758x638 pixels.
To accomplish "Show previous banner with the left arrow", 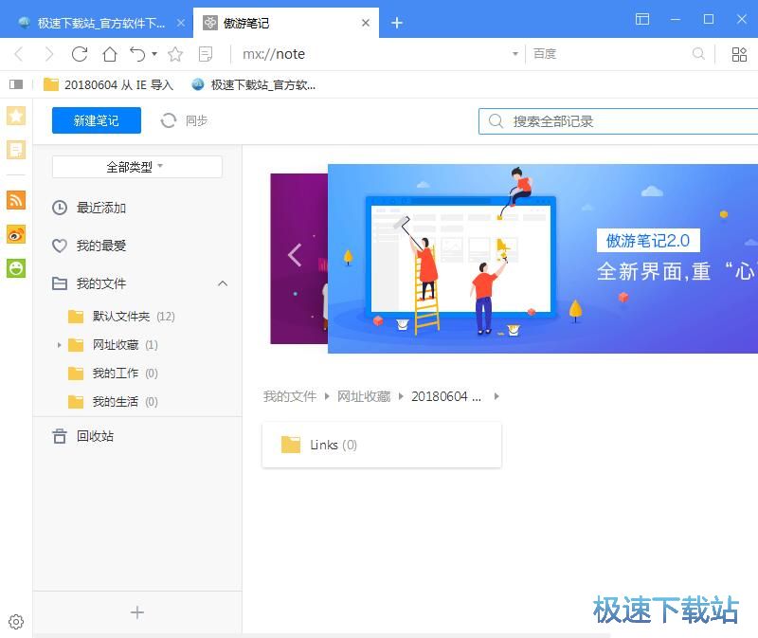I will pos(295,255).
